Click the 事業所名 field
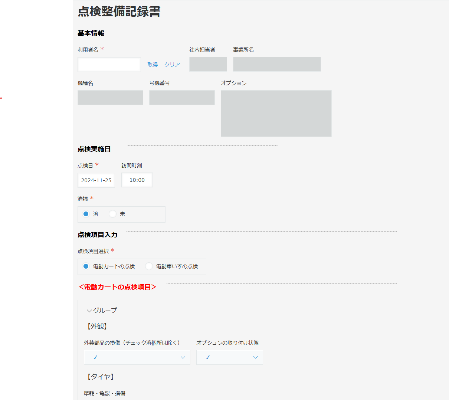The width and height of the screenshot is (449, 400). tap(277, 64)
